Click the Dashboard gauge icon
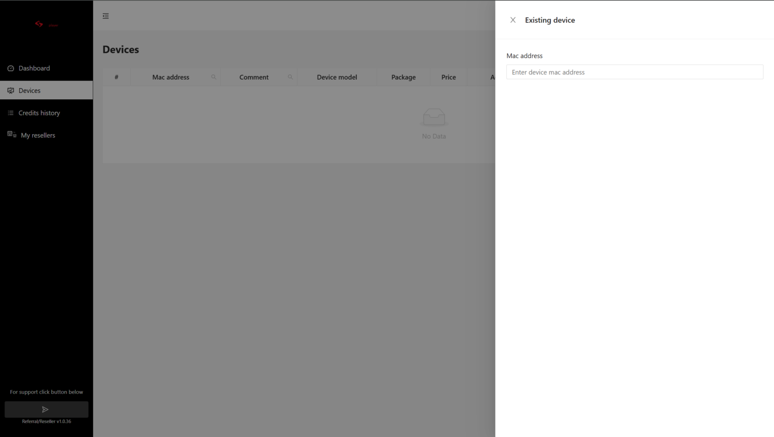Image resolution: width=774 pixels, height=437 pixels. tap(11, 68)
